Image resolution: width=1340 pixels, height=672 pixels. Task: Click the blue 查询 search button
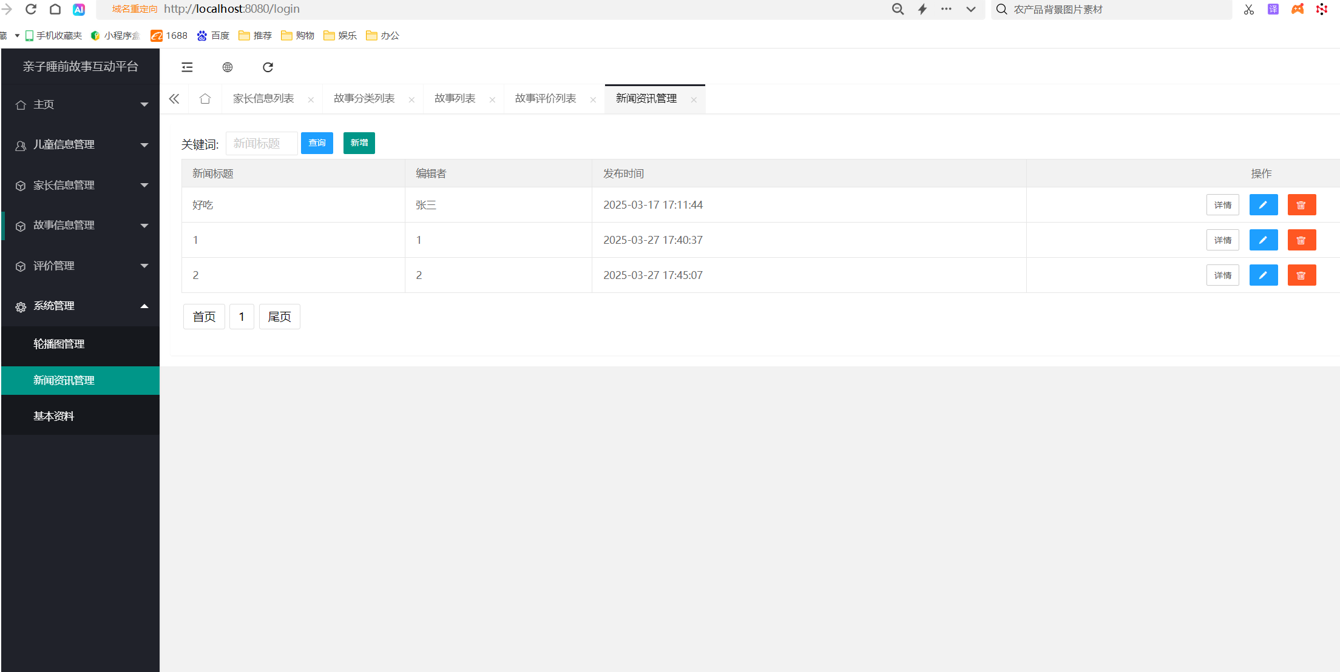pos(317,143)
